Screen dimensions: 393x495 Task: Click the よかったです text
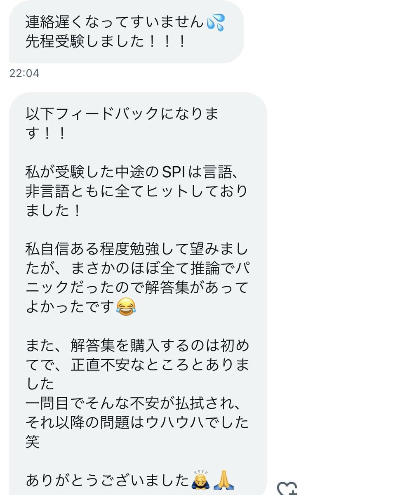pyautogui.click(x=70, y=307)
